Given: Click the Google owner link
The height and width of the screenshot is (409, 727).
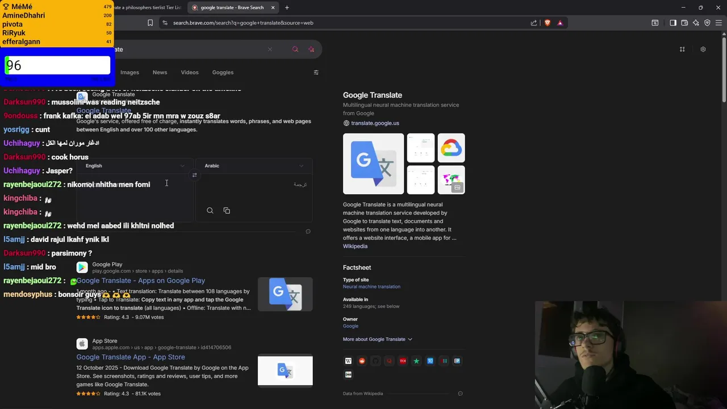Looking at the screenshot, I should click(x=350, y=326).
